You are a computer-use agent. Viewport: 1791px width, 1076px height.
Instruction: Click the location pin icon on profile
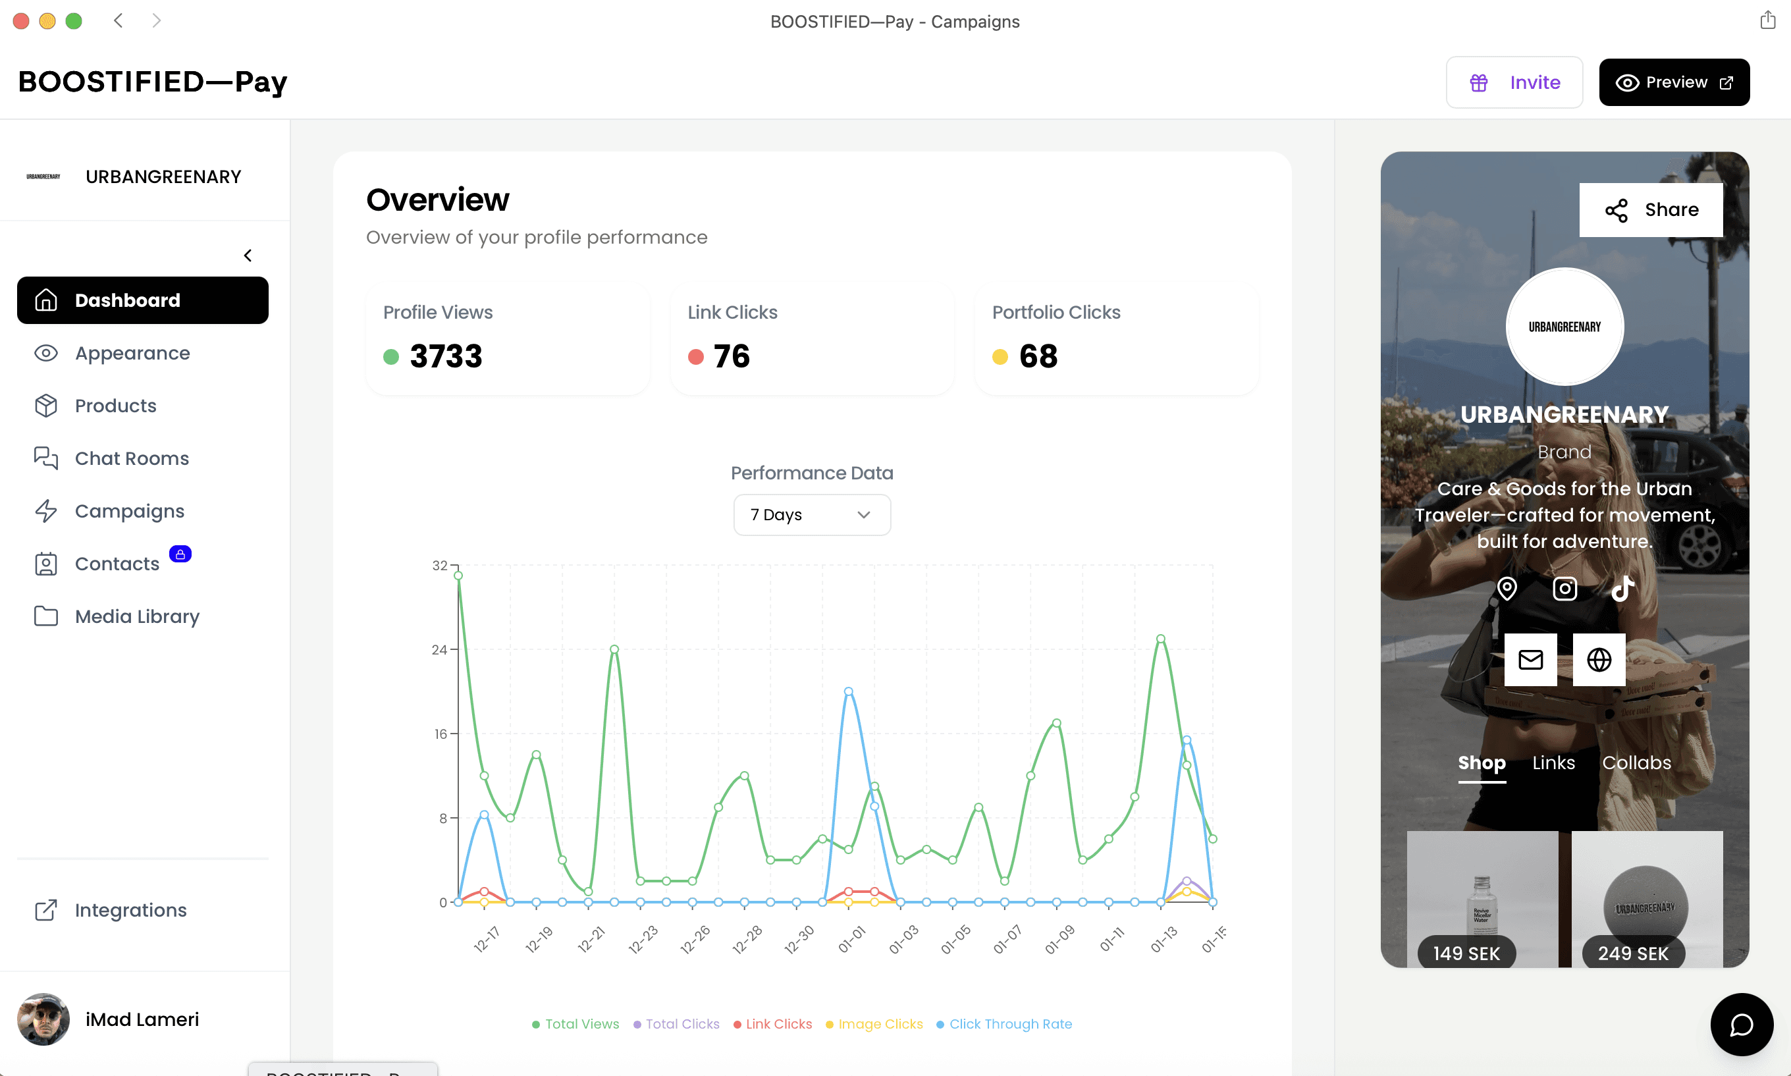tap(1507, 588)
